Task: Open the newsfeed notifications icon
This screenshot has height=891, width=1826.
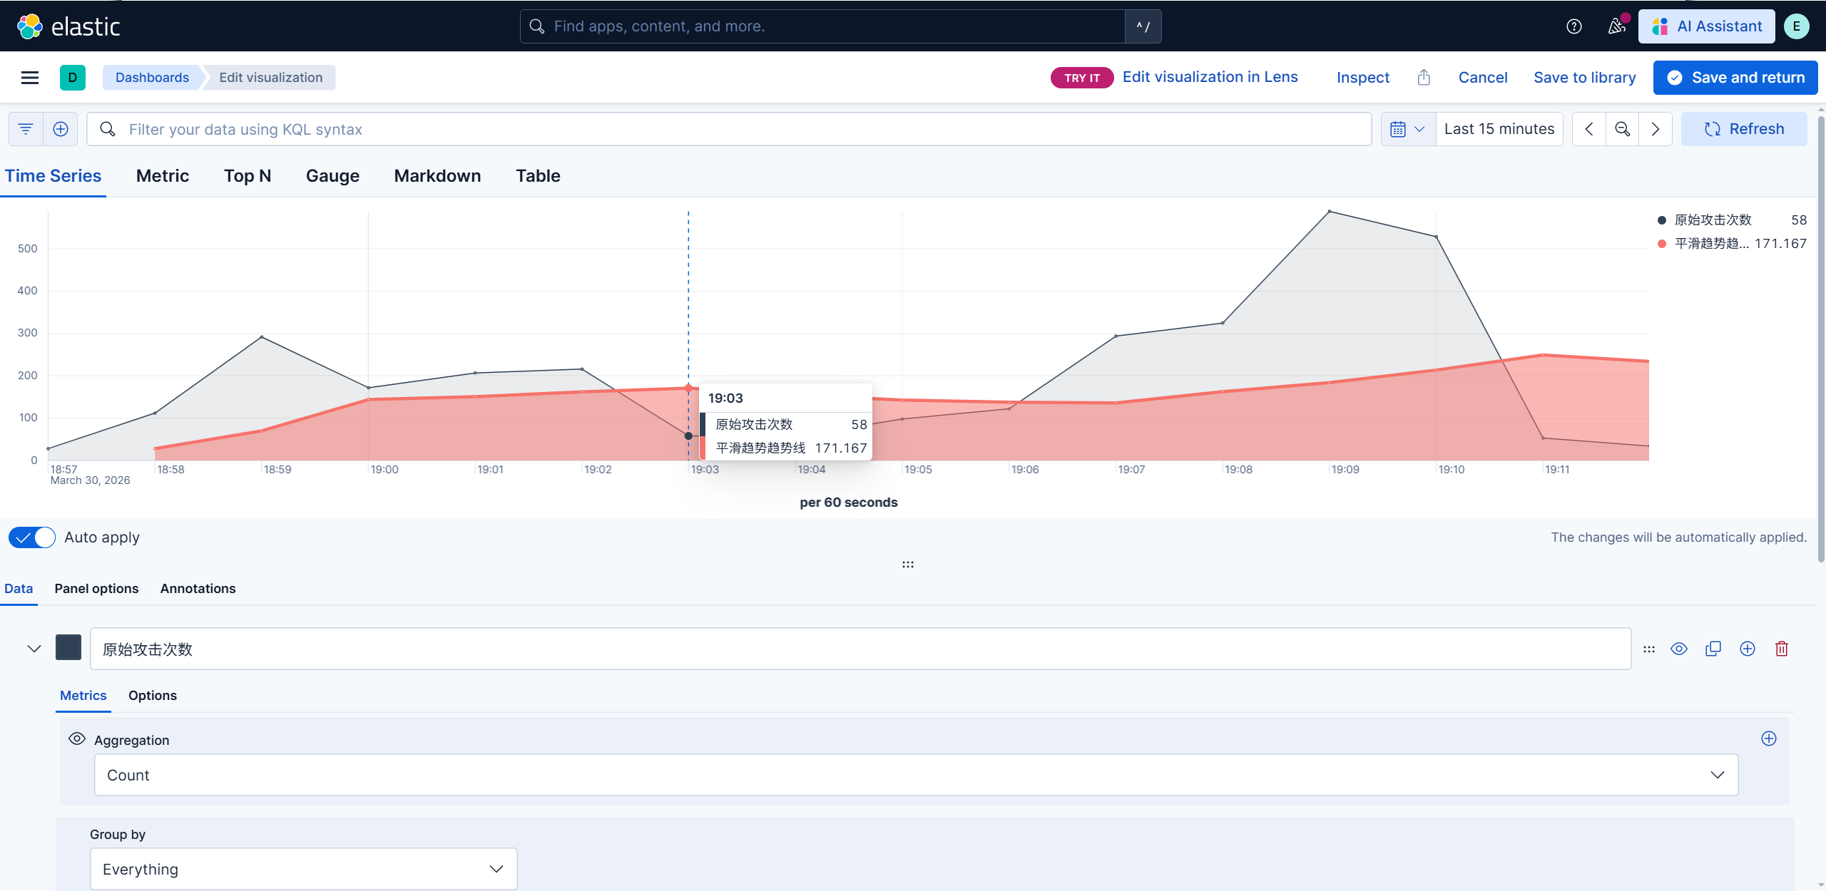Action: tap(1616, 26)
